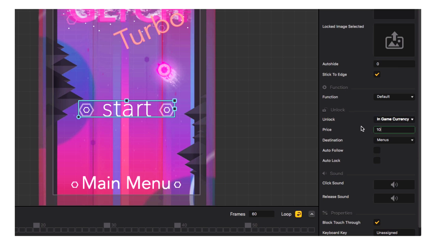Click the Click Sound speaker icon
Image resolution: width=436 pixels, height=245 pixels.
[394, 184]
